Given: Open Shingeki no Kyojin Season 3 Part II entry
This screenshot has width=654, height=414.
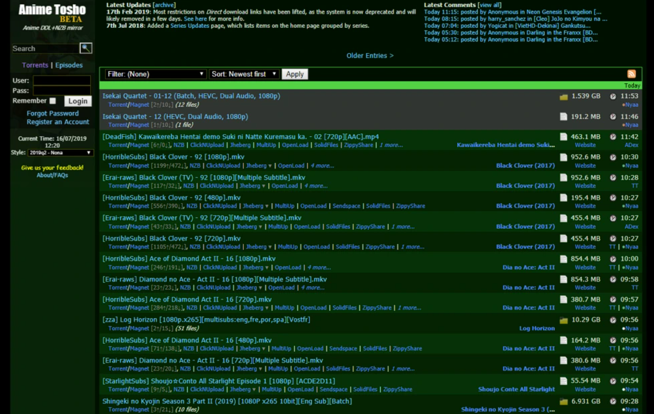Looking at the screenshot, I should click(x=227, y=401).
